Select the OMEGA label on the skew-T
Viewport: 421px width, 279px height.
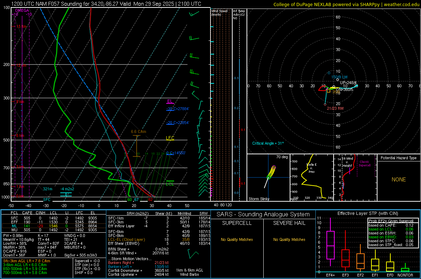[22, 10]
